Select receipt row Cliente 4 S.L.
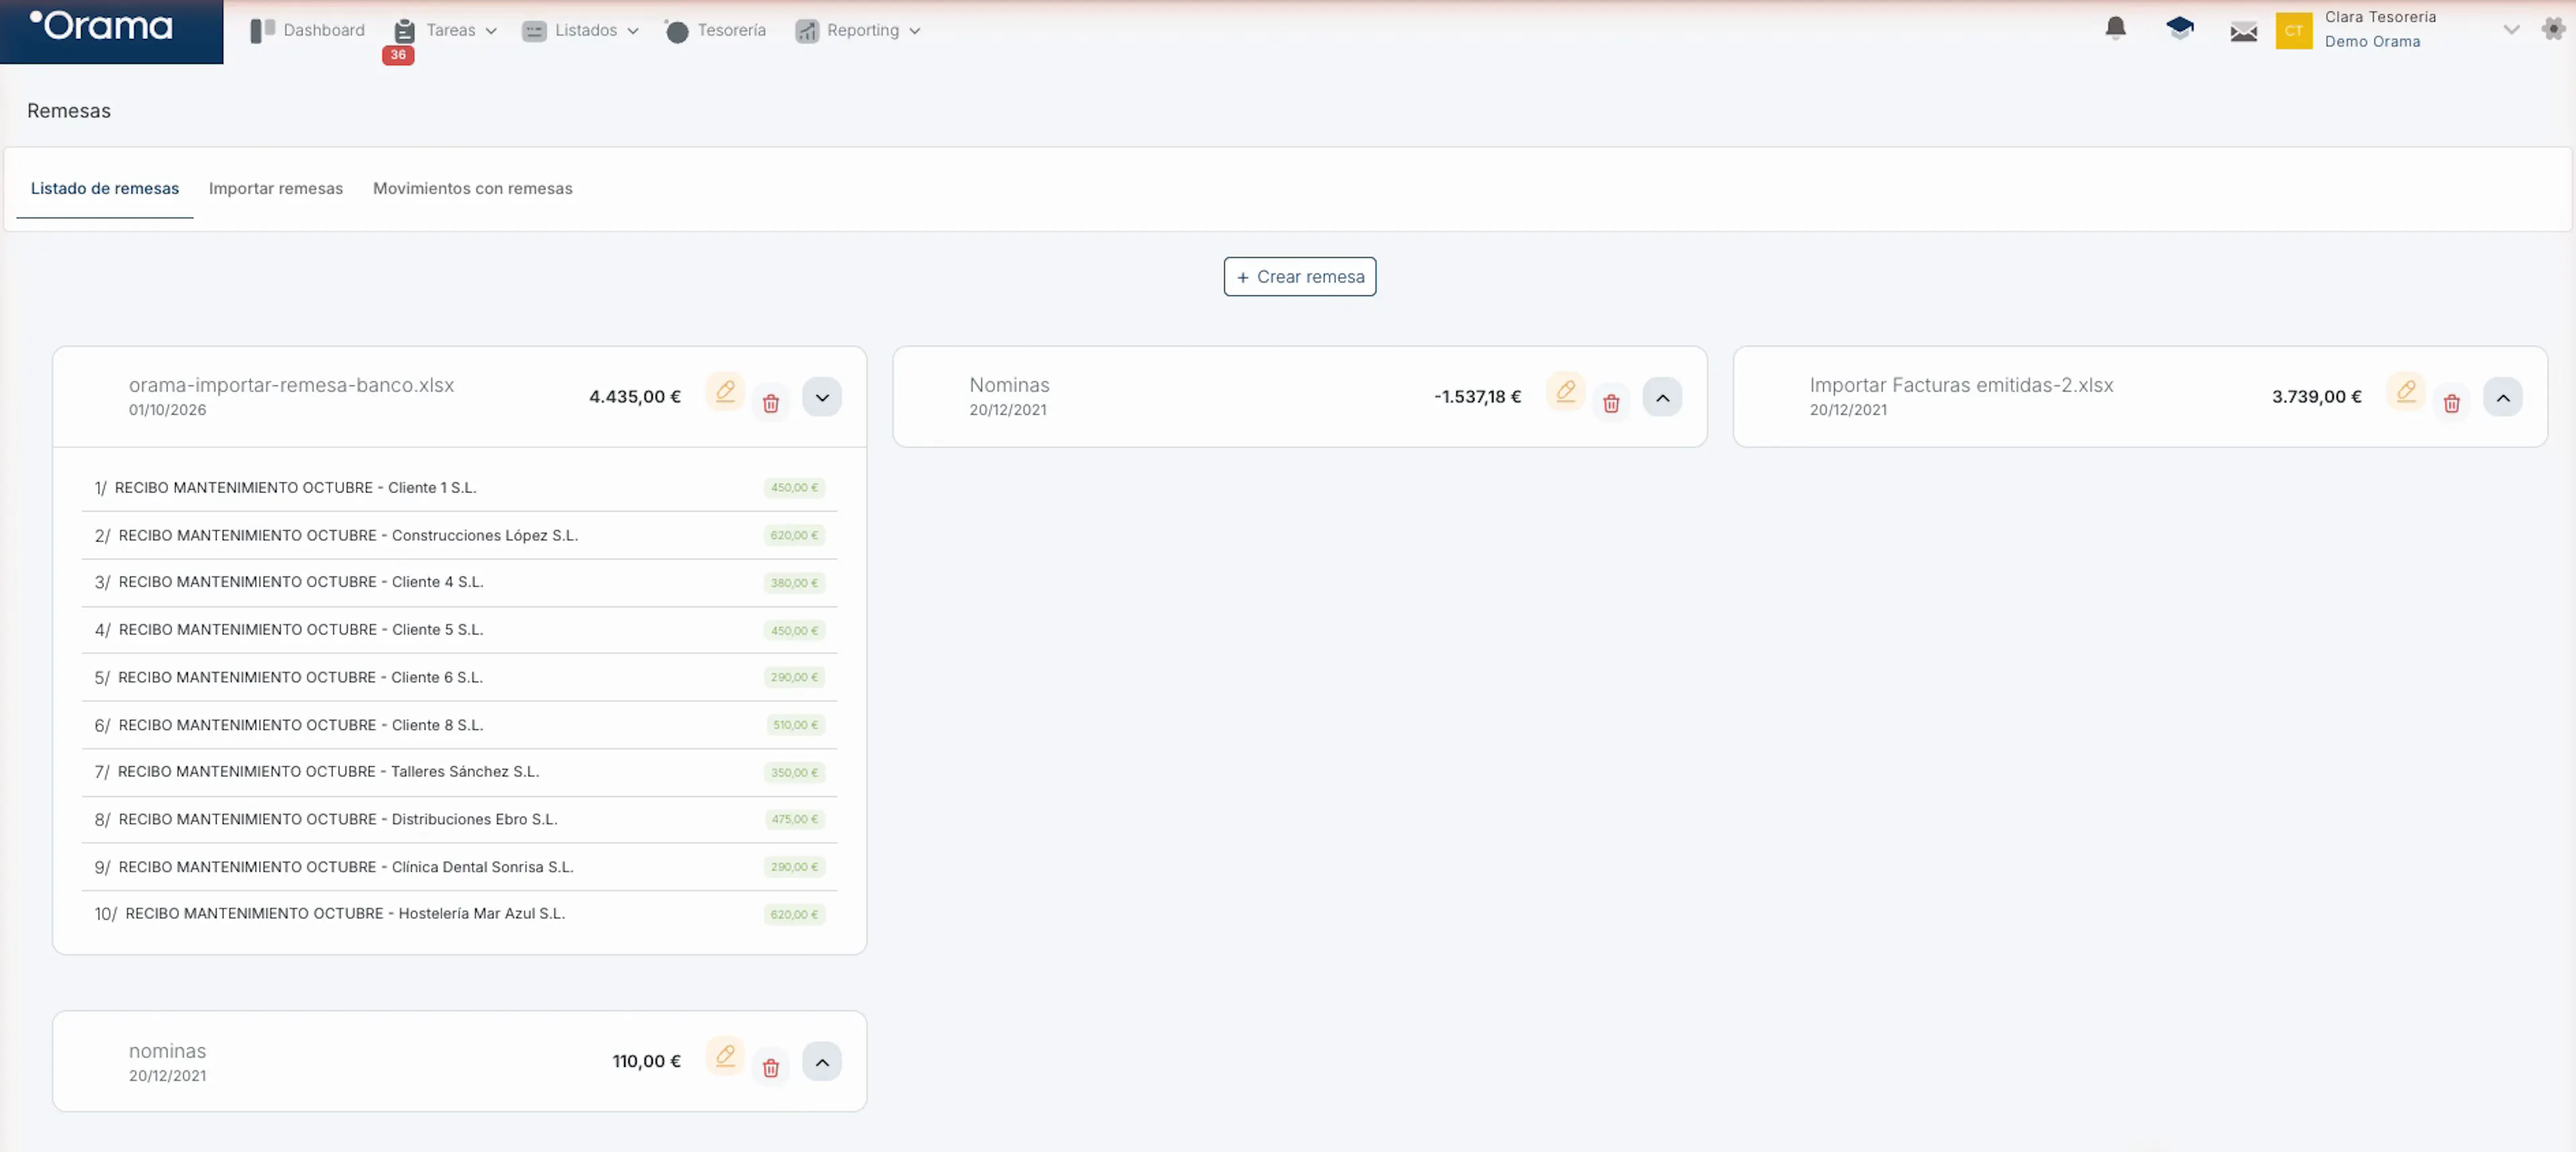 pyautogui.click(x=459, y=582)
